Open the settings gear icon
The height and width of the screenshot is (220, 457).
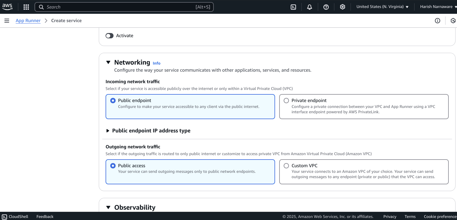point(342,7)
